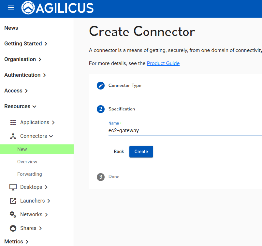Open the Product Guide link
The image size is (262, 246).
pos(163,63)
